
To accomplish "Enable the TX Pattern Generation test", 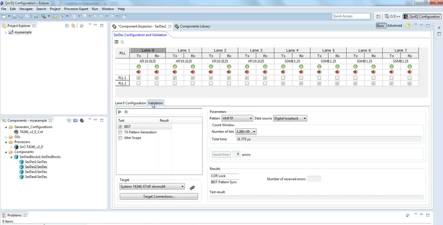I will coord(120,132).
